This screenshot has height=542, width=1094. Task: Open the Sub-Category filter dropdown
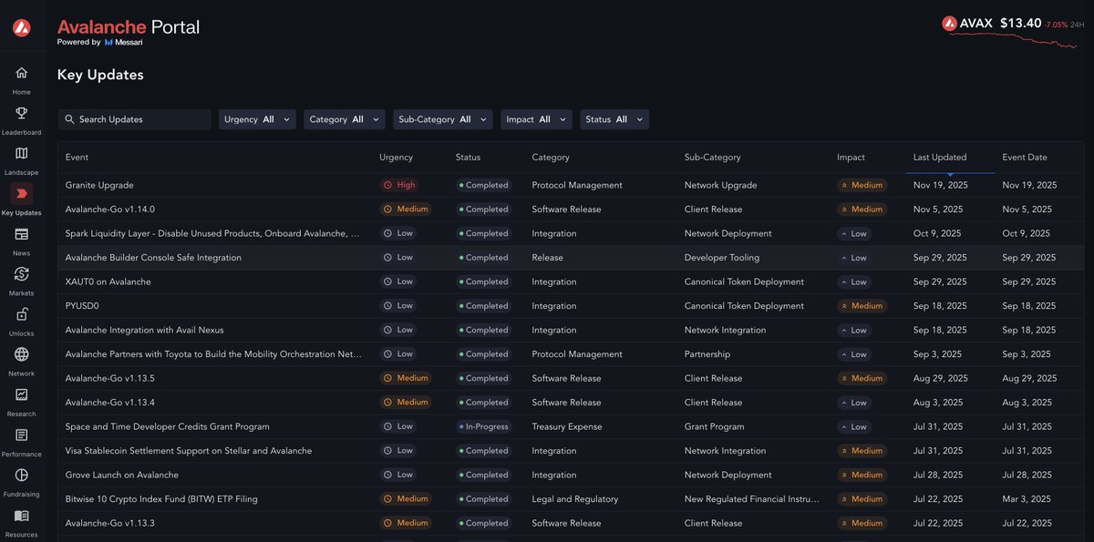[x=443, y=119]
